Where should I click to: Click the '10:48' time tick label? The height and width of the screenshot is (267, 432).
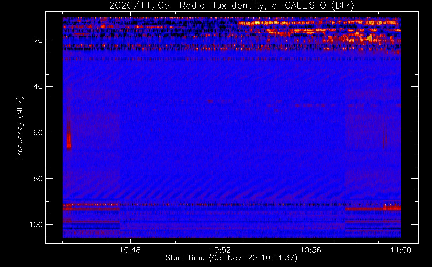coord(130,250)
